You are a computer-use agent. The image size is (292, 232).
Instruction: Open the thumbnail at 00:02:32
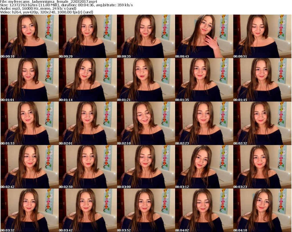coord(262,123)
